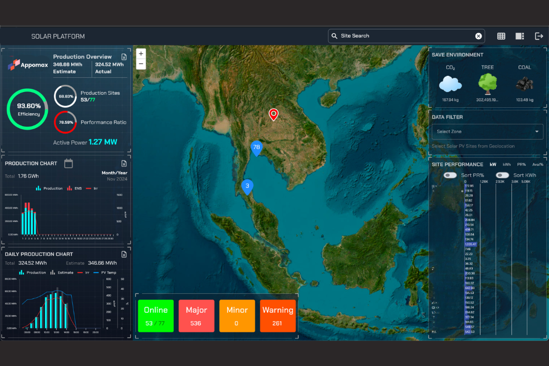Clear the Site Search field
Viewport: 549px width, 366px height.
tap(478, 36)
